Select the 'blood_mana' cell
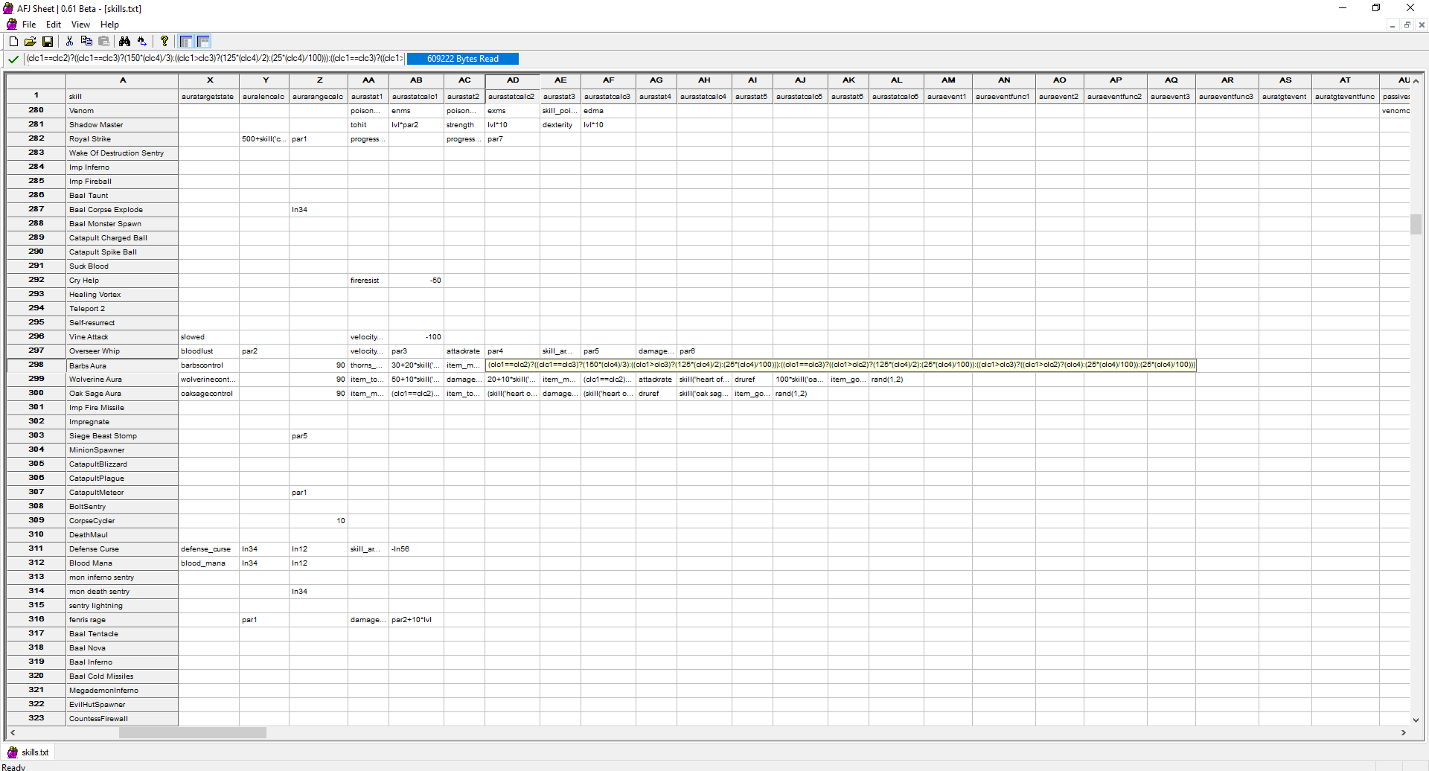Image resolution: width=1429 pixels, height=771 pixels. click(209, 563)
